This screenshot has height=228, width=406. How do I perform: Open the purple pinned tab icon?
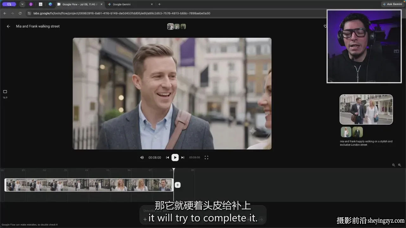(x=31, y=4)
